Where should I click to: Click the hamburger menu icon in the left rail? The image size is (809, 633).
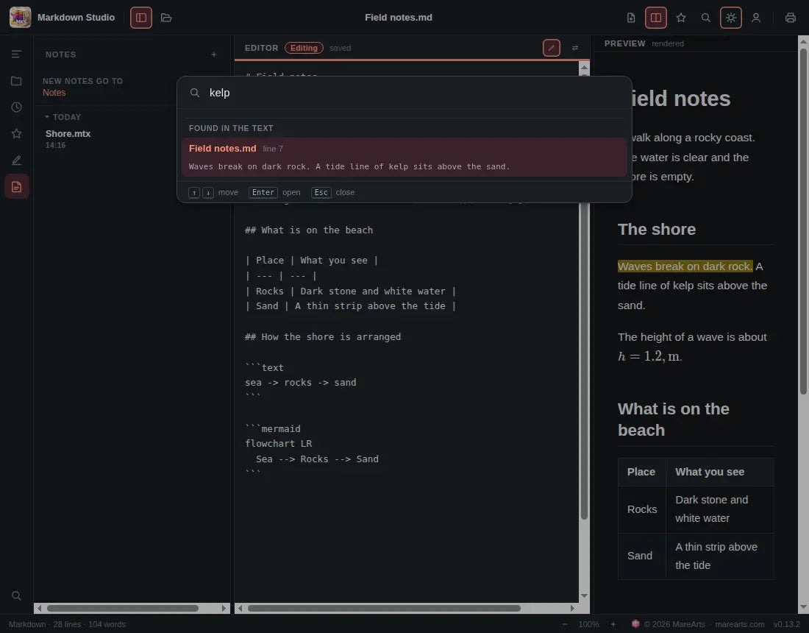pyautogui.click(x=16, y=54)
